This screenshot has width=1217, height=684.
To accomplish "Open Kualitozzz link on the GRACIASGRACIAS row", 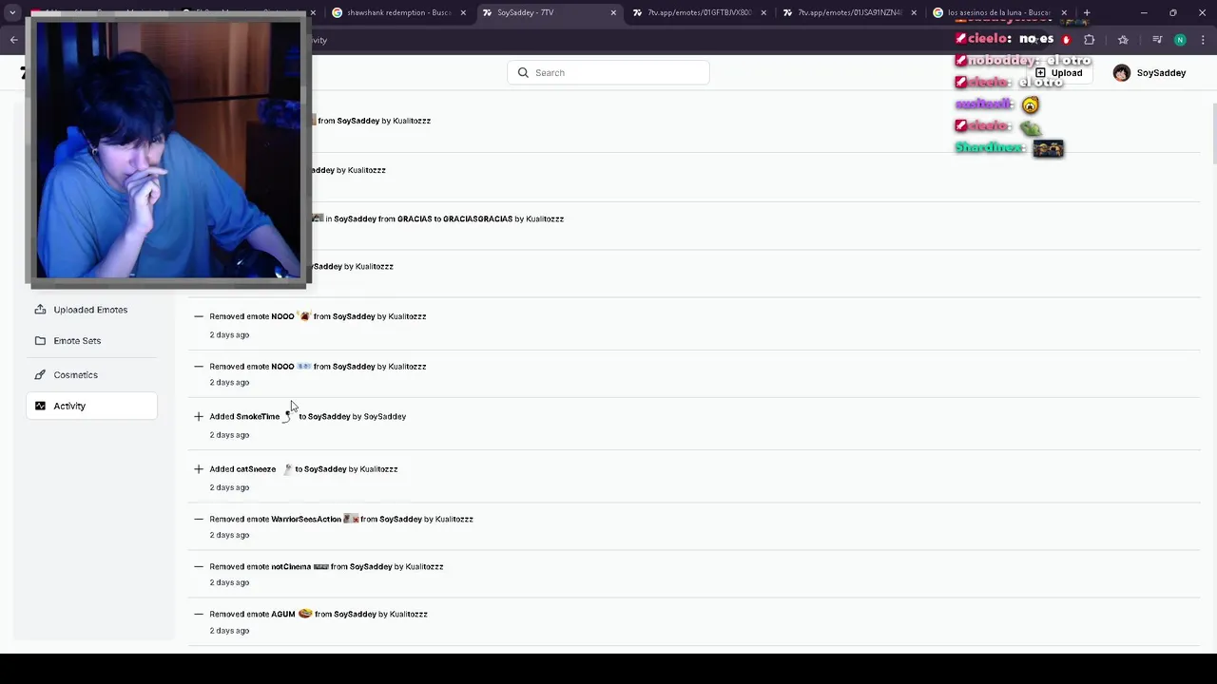I will click(x=545, y=218).
